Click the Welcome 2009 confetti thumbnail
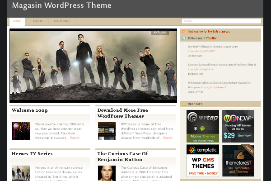 click(x=21, y=131)
